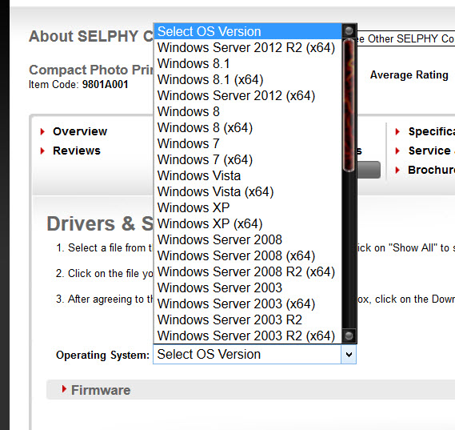Image resolution: width=455 pixels, height=430 pixels.
Task: Select the highlighted "Select OS Version" option
Action: [x=248, y=31]
